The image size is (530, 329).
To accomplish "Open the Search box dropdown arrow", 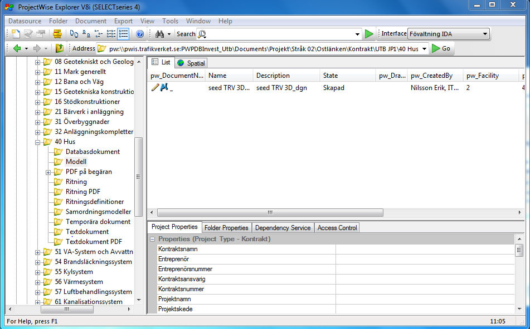I will (357, 34).
